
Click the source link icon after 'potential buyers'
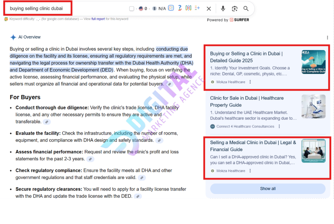pyautogui.click(x=169, y=84)
